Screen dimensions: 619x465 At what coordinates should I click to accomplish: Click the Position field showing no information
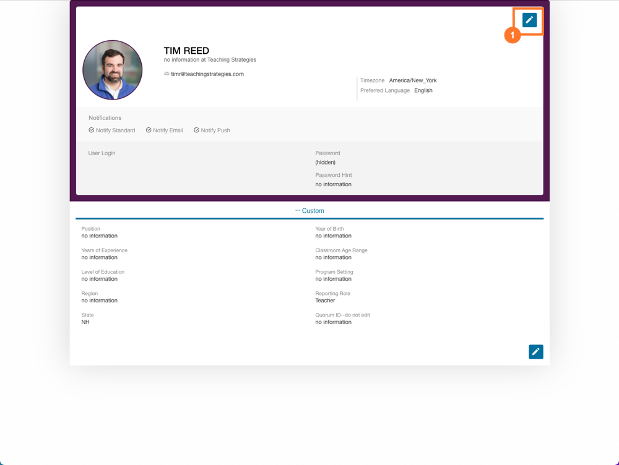99,236
